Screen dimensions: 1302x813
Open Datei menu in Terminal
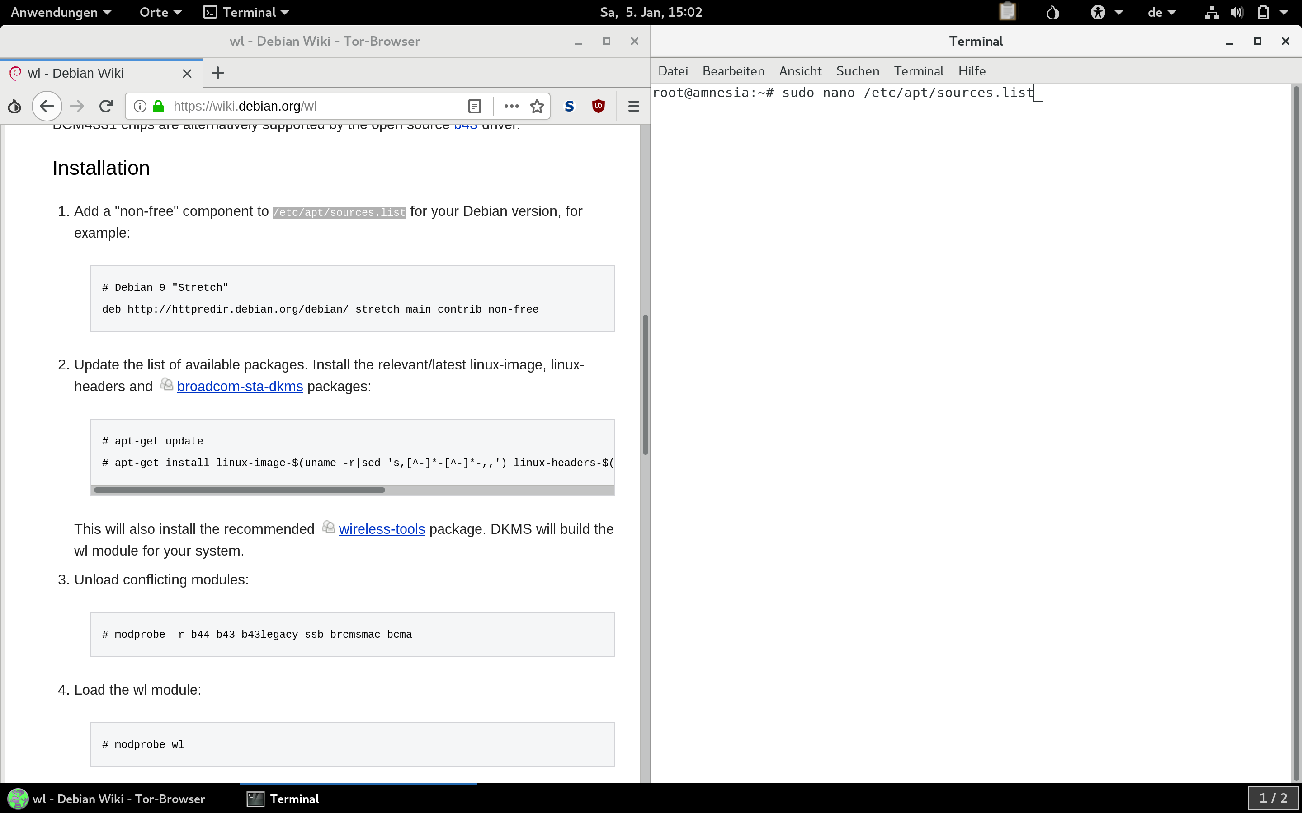pyautogui.click(x=673, y=71)
